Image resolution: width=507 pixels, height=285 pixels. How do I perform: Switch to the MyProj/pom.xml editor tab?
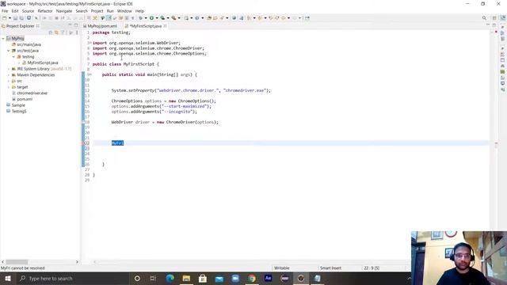pos(102,26)
